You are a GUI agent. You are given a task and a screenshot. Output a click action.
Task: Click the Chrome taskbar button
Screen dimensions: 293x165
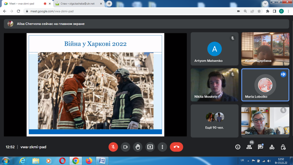pyautogui.click(x=76, y=161)
